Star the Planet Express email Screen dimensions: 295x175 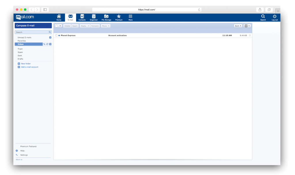[x=250, y=35]
